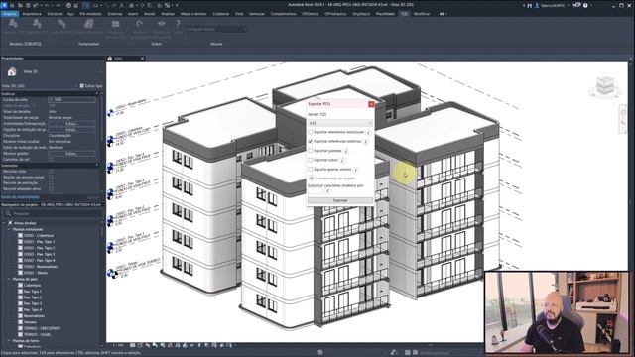Enable Exportar elementos estruturais checkbox
The width and height of the screenshot is (635, 357).
coord(311,132)
